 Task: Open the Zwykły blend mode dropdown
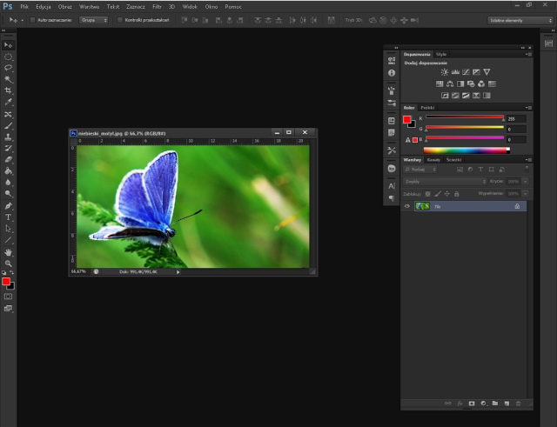445,182
